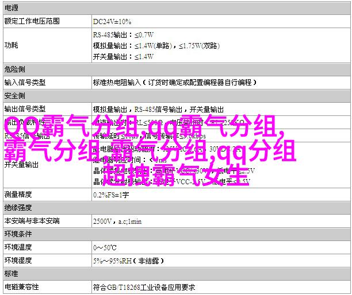Image resolution: width=352 pixels, height=295 pixels.
Task: Select the 2500V，a.c;1min value
Action: [117, 222]
